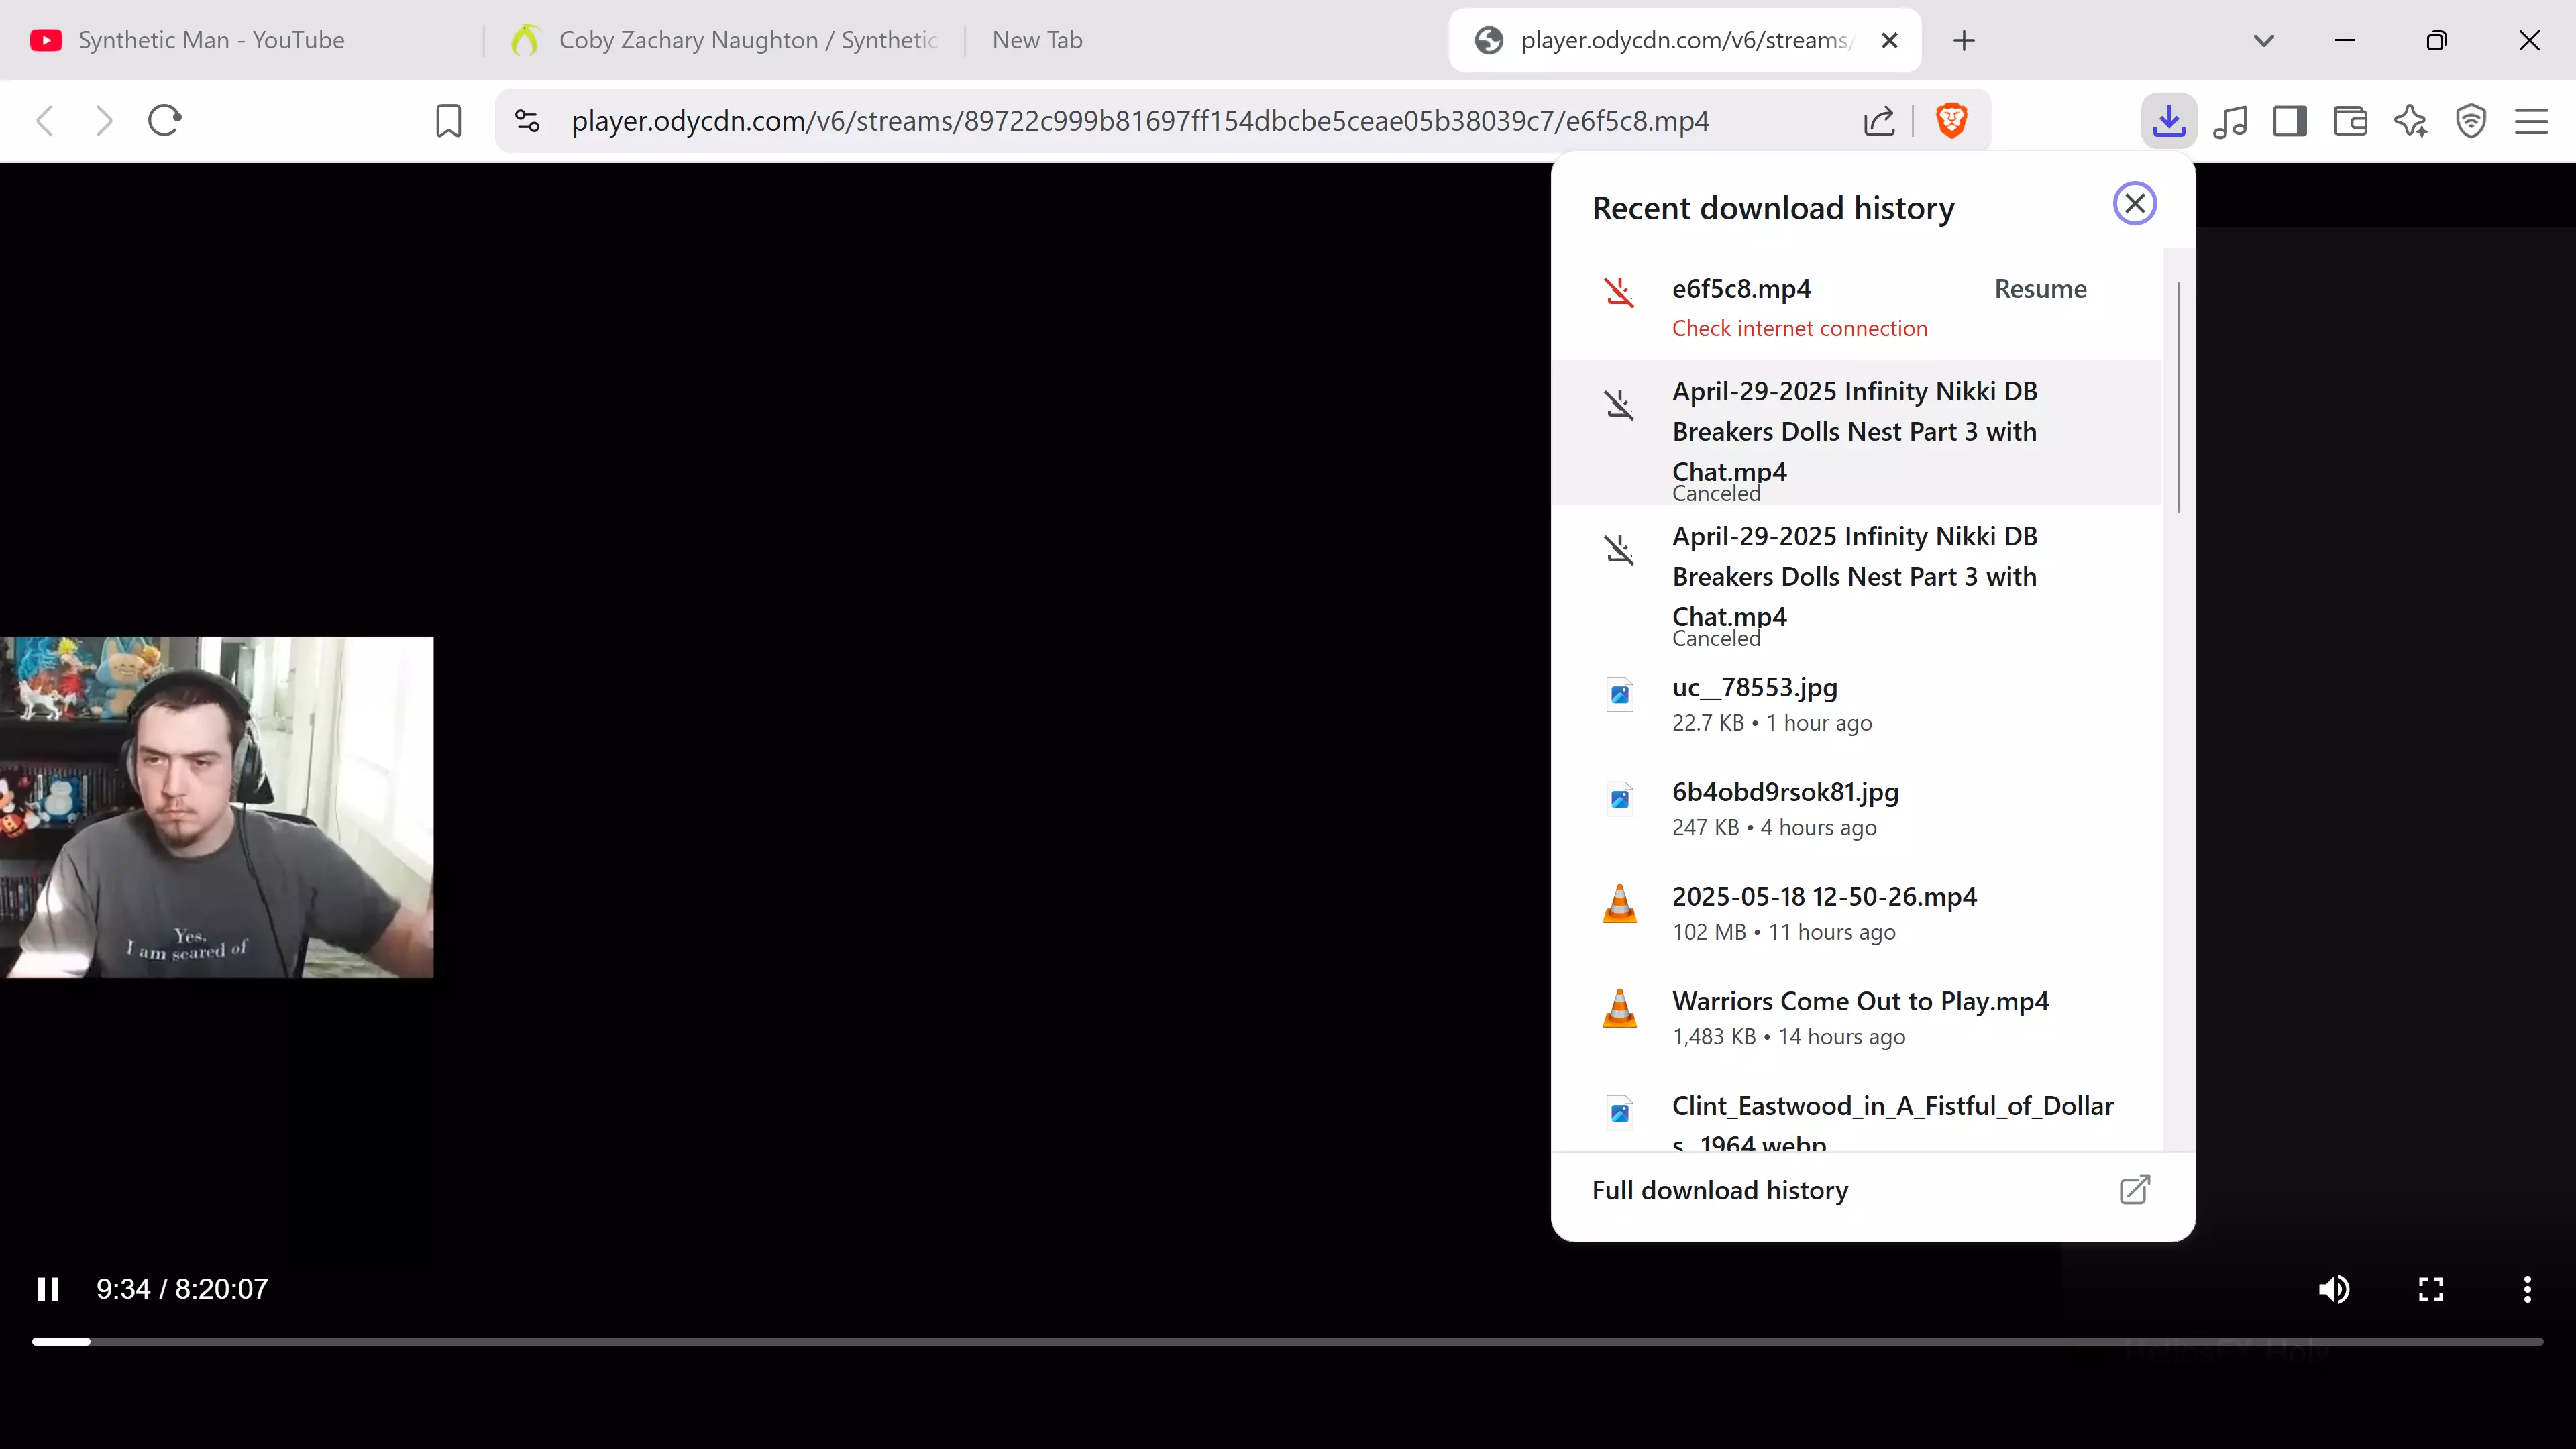Click the red failed-download icon for e6f5c8.mp4
Viewport: 2576px width, 1449px height.
click(1620, 292)
